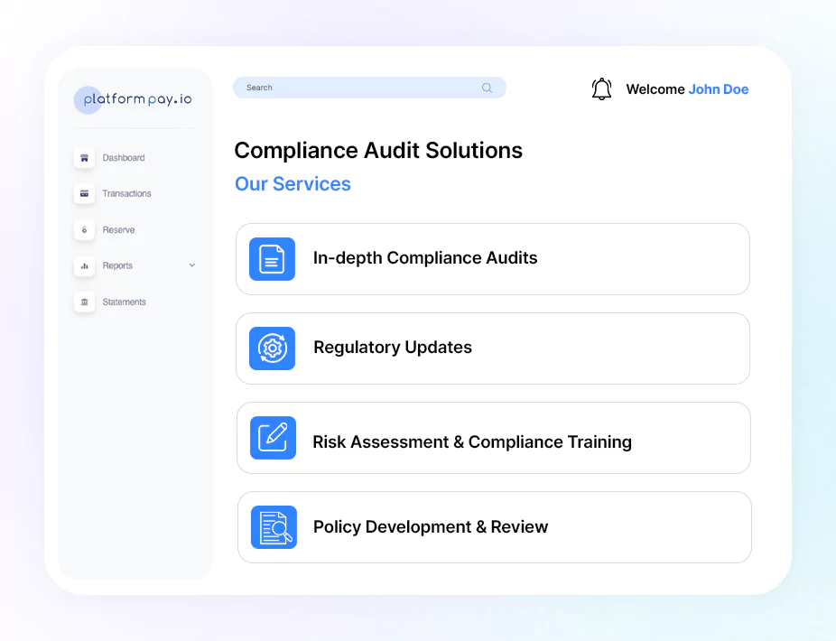The width and height of the screenshot is (836, 641).
Task: Focus the Search input field
Action: tap(369, 88)
